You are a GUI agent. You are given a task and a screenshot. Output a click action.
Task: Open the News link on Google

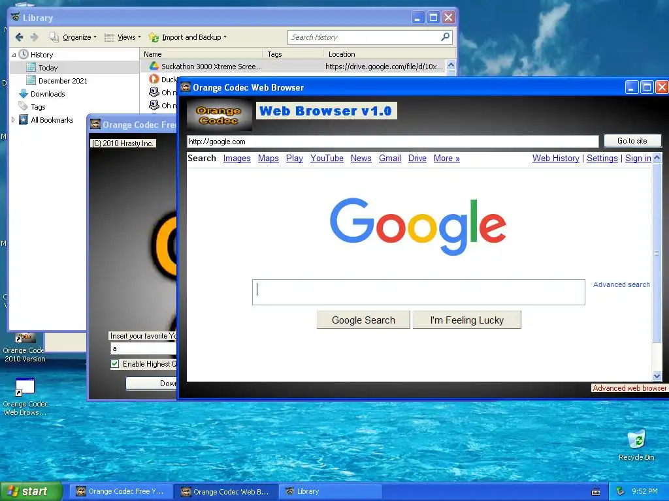[x=361, y=159]
